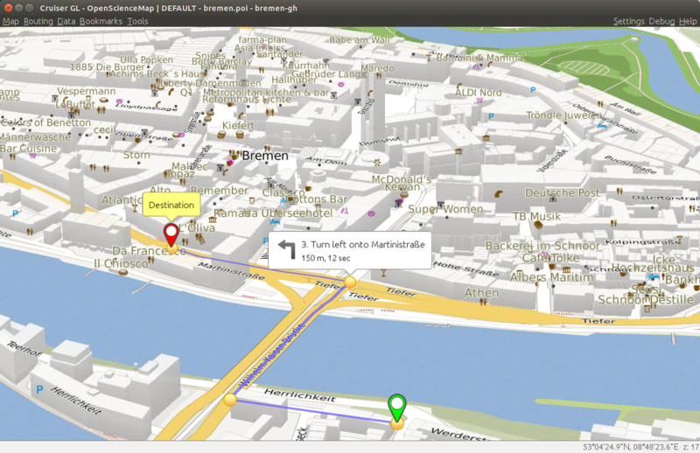This screenshot has height=453, width=700.
Task: Click the green start pin marker
Action: 397,406
